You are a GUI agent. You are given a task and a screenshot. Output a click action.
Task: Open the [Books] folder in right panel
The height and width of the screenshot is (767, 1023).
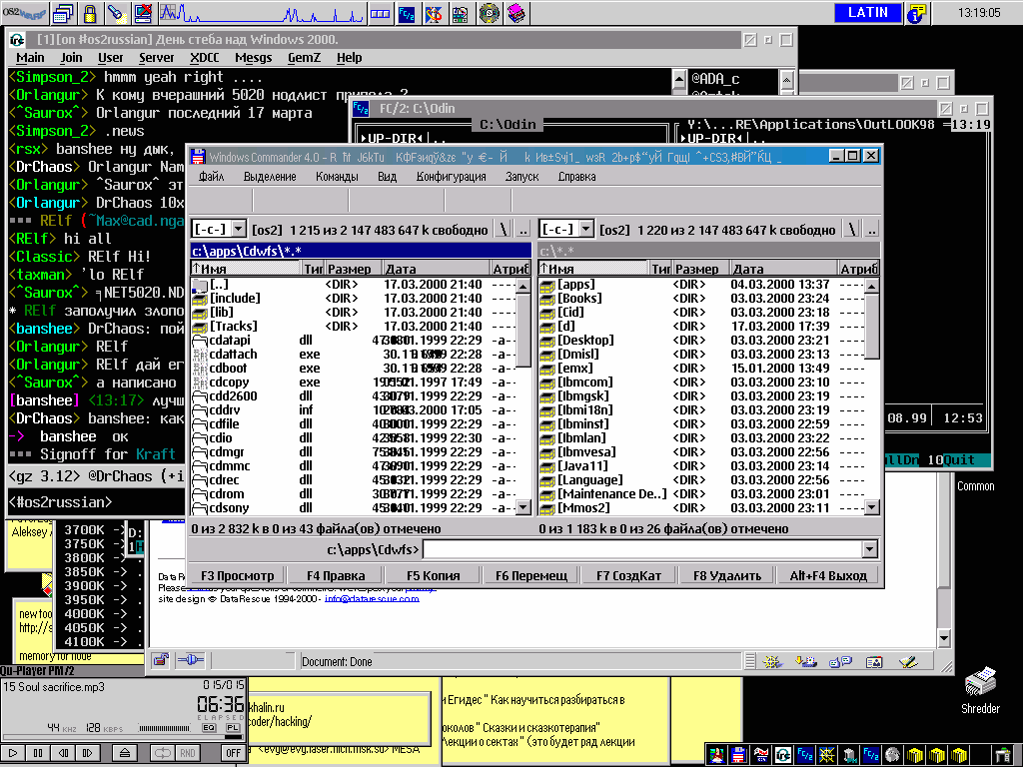coord(579,298)
